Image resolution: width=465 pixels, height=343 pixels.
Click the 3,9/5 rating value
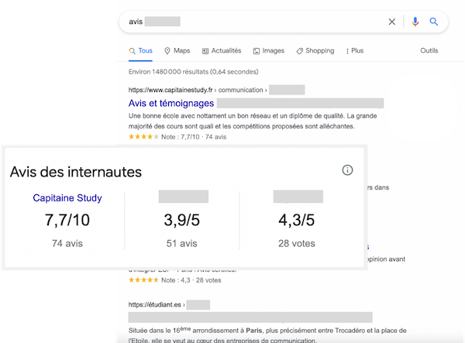(x=182, y=220)
